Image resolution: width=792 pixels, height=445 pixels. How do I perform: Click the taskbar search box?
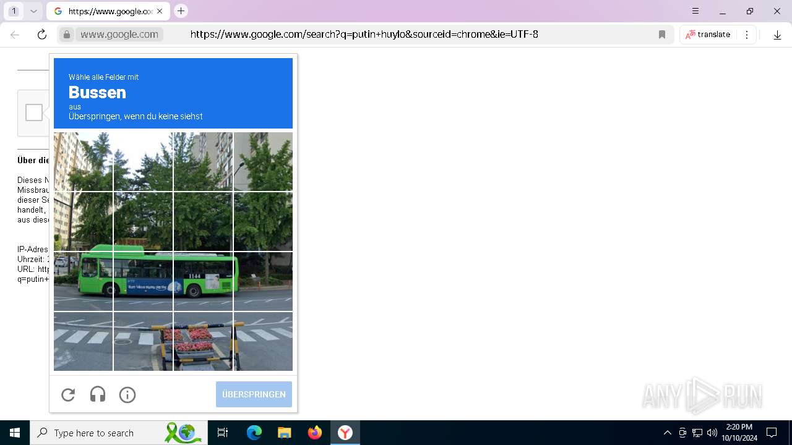[118, 433]
